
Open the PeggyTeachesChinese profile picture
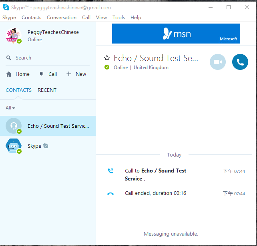click(14, 36)
